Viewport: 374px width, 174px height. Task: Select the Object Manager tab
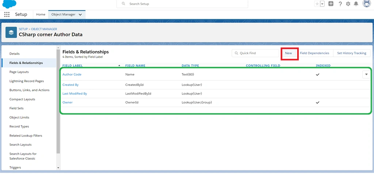pyautogui.click(x=64, y=15)
